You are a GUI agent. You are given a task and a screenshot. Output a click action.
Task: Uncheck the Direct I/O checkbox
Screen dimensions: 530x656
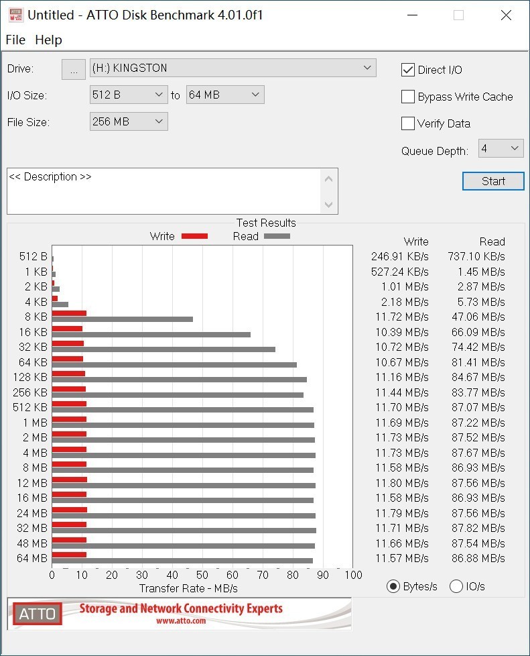click(x=408, y=70)
